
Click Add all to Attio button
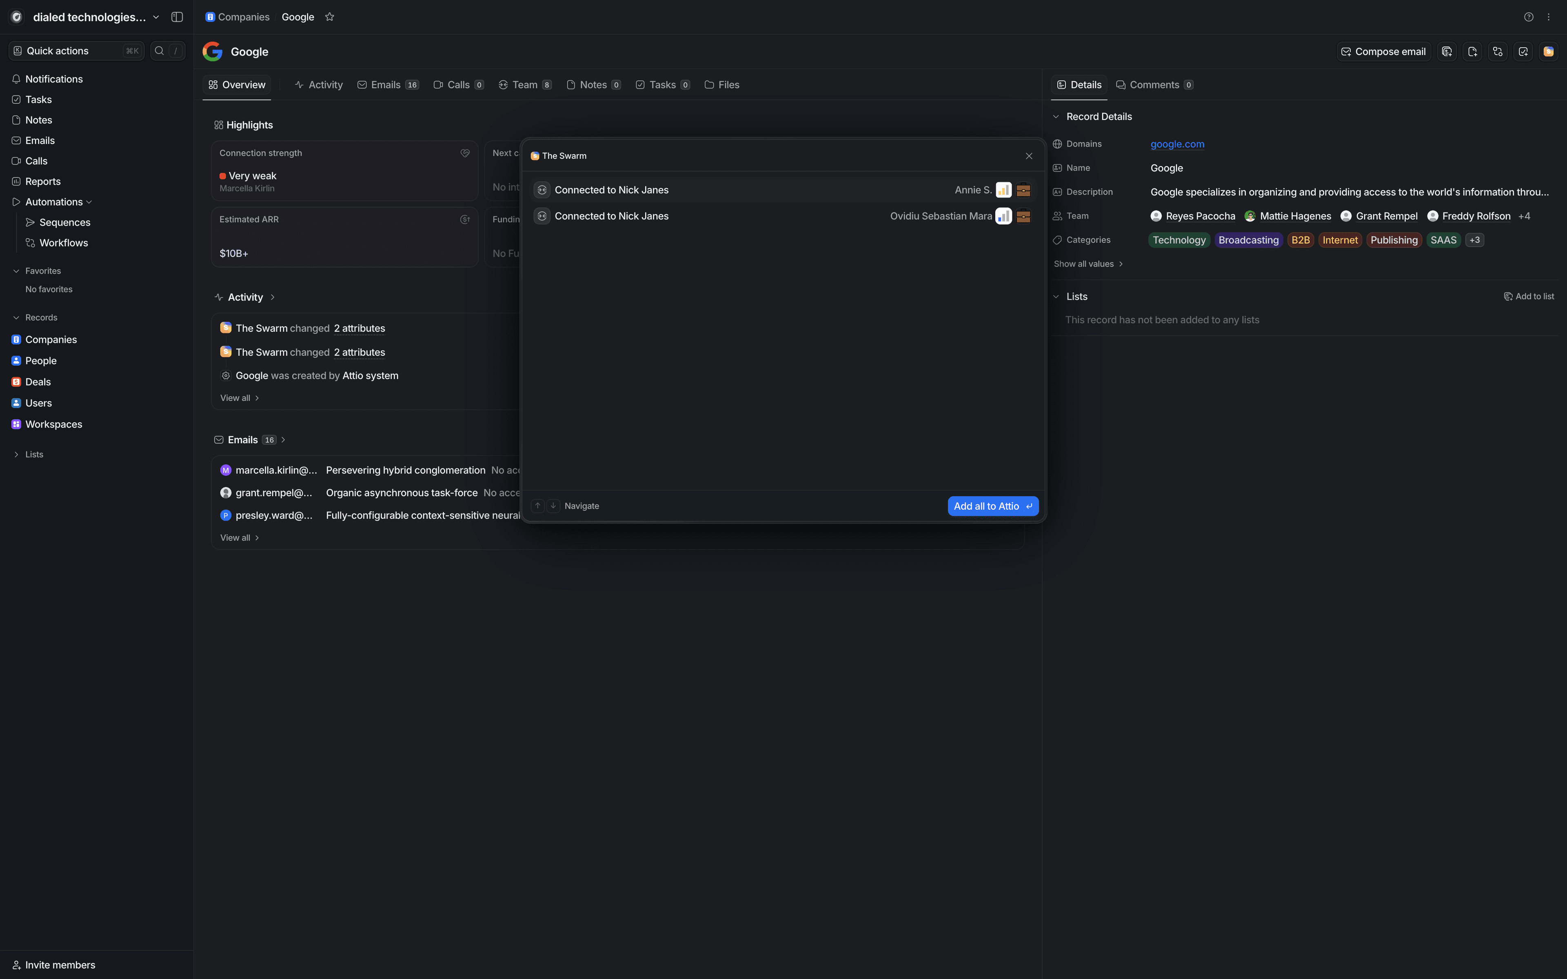(x=992, y=506)
